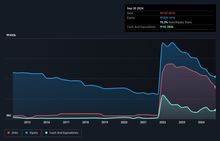
Task: Click the 2019 axis label
Action: [x=105, y=122]
